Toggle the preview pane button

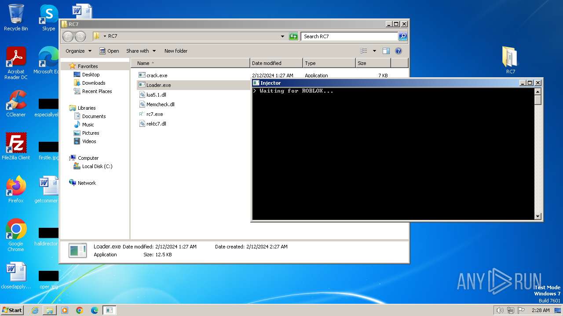(386, 51)
